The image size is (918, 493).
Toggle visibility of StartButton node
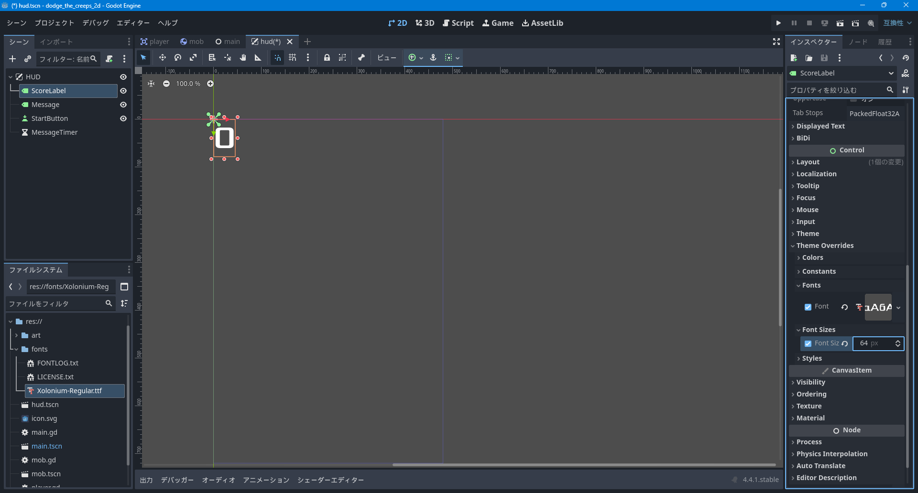pos(123,118)
